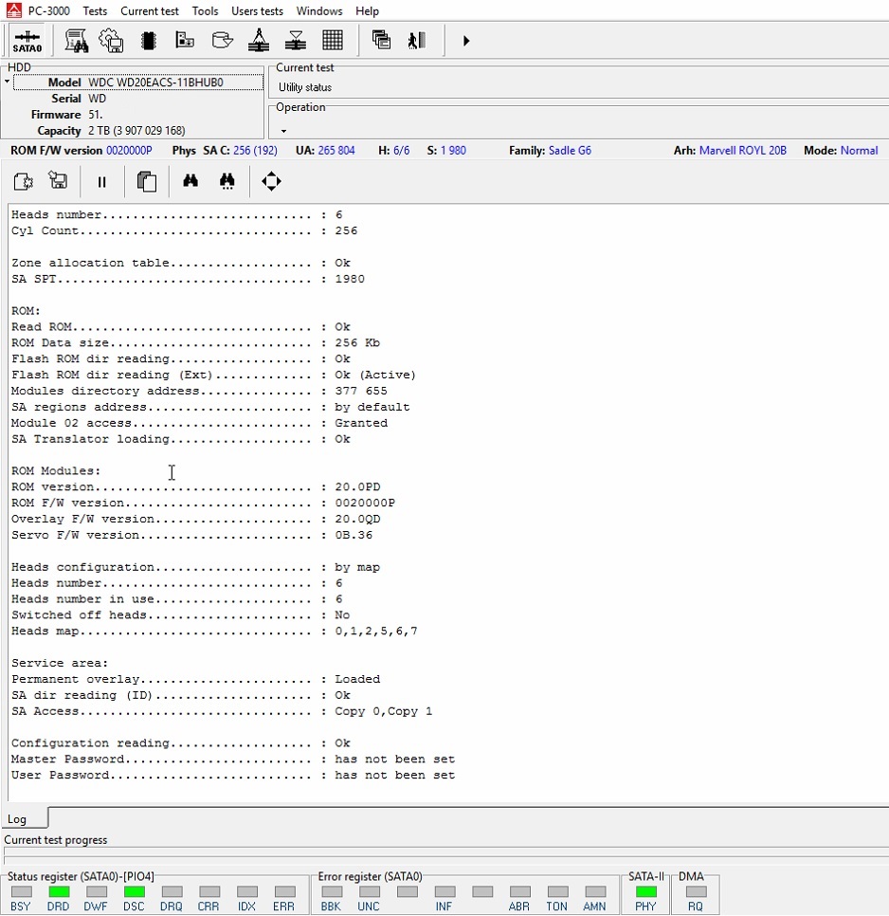Click the green DRD status indicator
Image resolution: width=889 pixels, height=916 pixels.
tap(59, 891)
